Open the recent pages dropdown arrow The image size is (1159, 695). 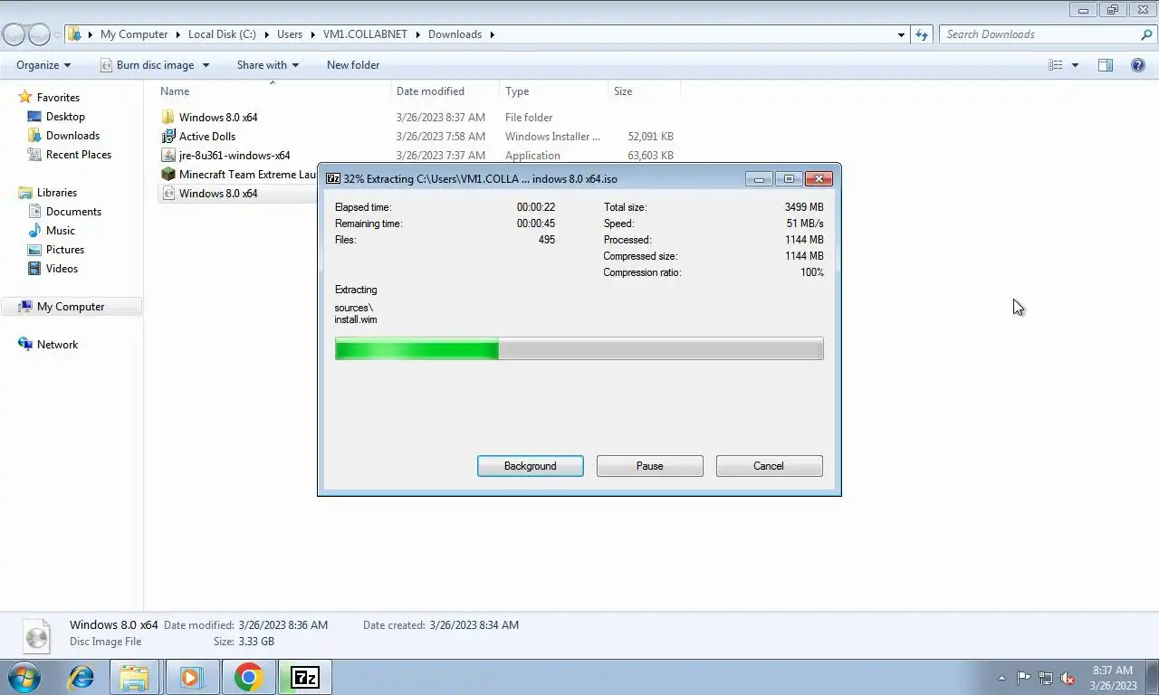(x=57, y=34)
